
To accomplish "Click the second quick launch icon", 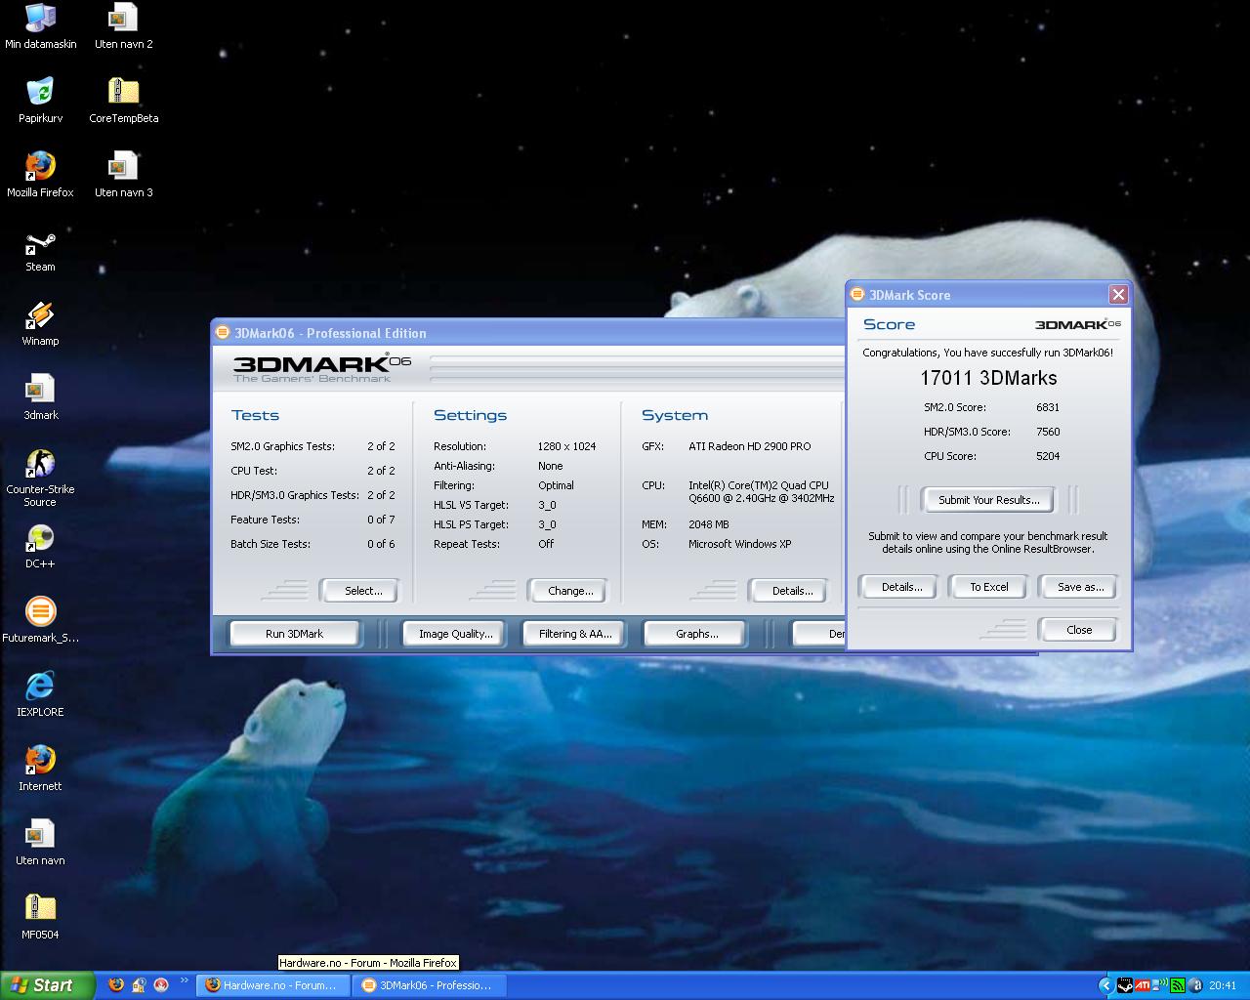I will point(139,985).
